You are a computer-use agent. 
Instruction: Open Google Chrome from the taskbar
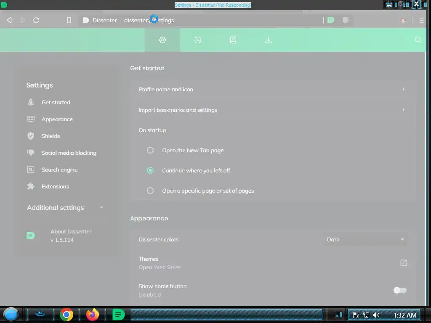(66, 315)
